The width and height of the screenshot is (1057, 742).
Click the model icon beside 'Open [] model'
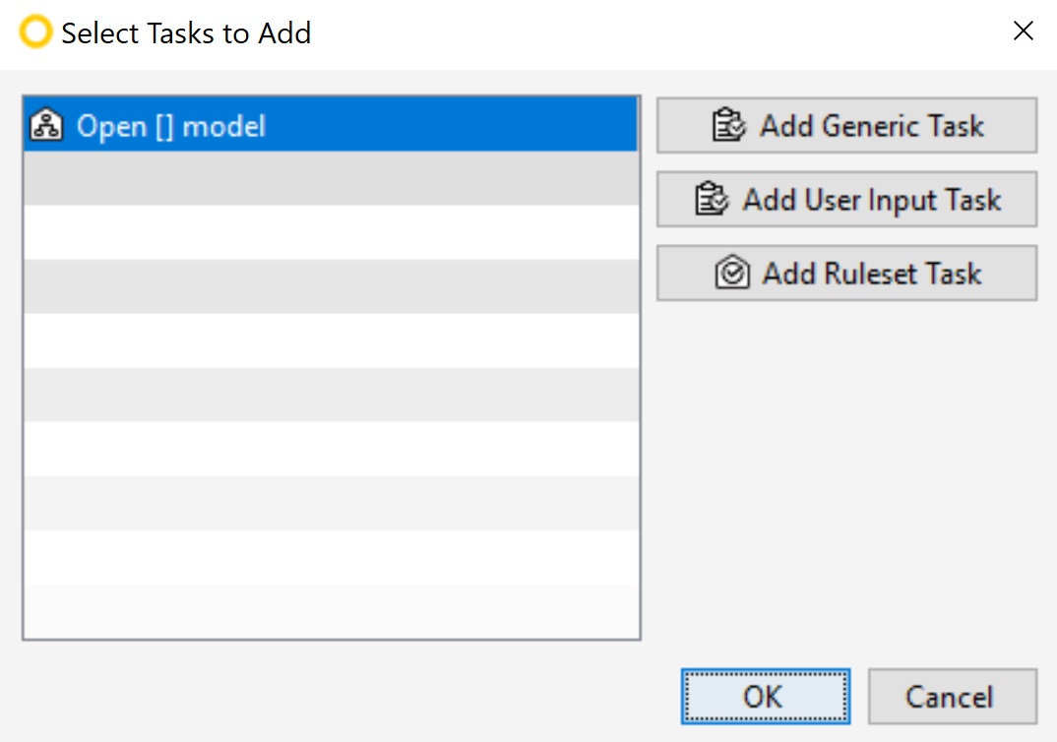(46, 125)
